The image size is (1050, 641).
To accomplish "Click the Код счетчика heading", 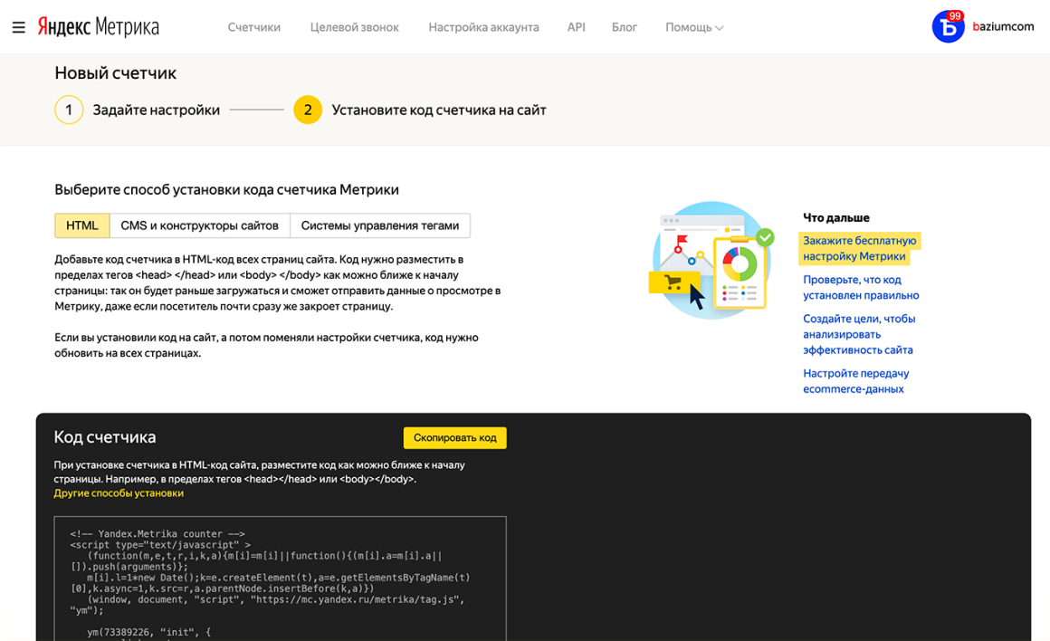I will pyautogui.click(x=104, y=436).
